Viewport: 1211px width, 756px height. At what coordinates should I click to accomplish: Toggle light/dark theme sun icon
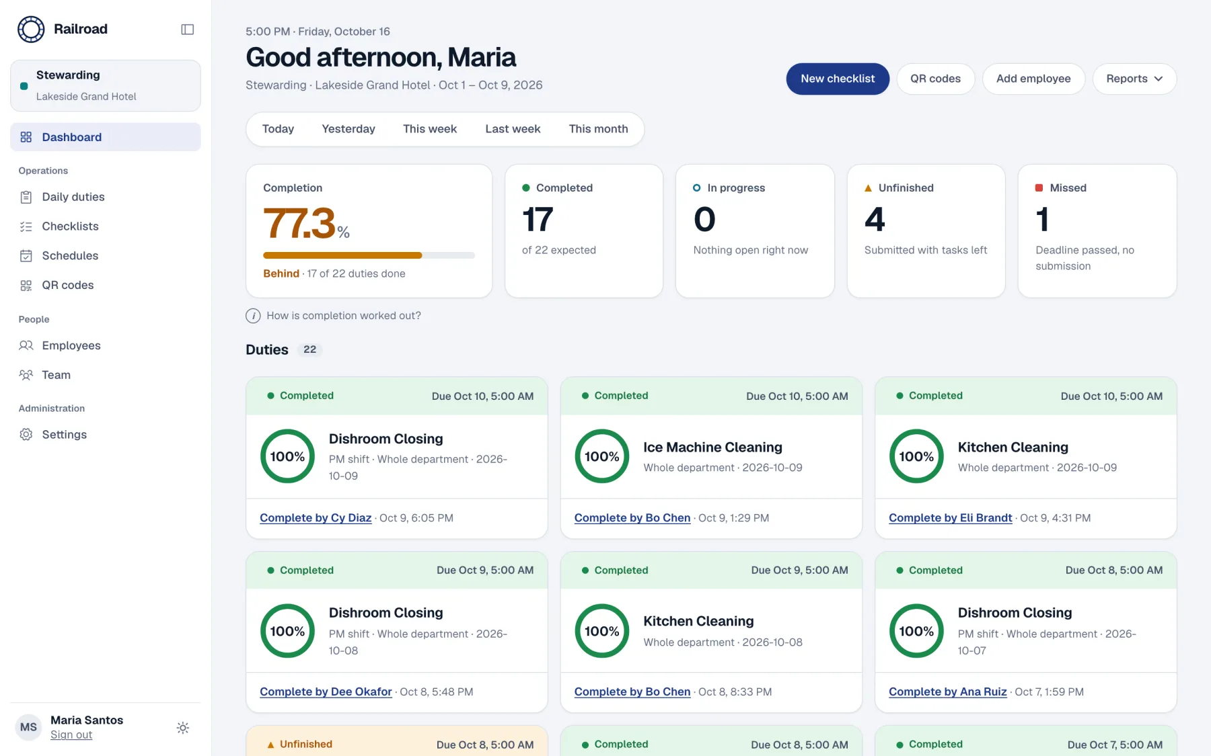coord(182,728)
